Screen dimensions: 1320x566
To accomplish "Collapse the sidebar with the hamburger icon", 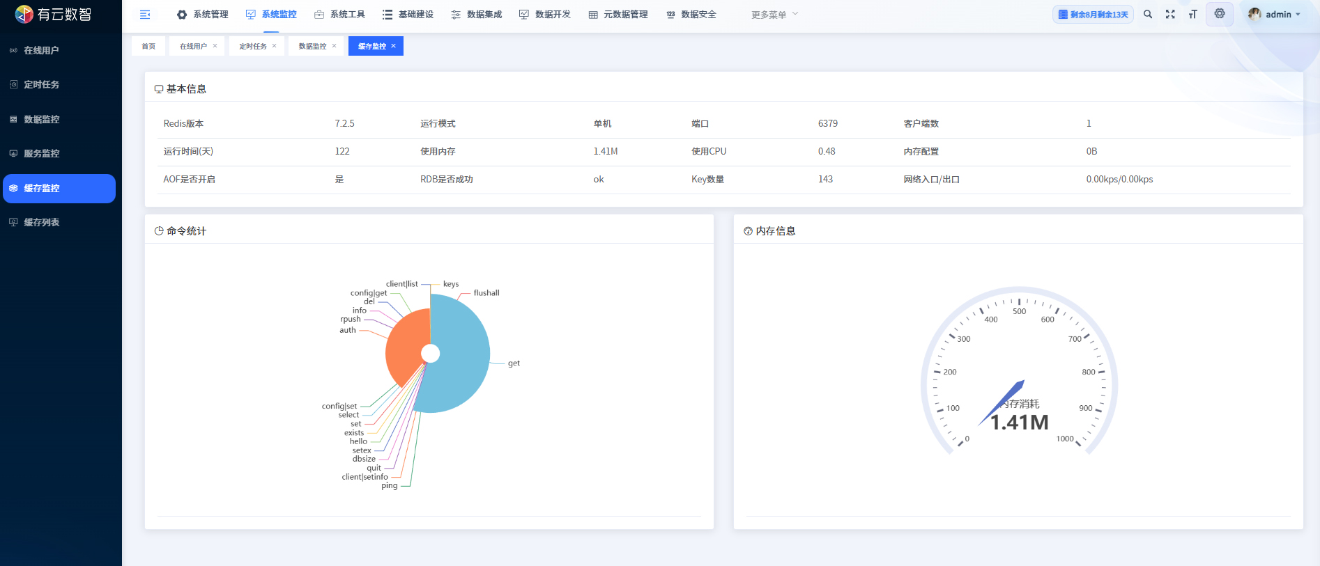I will point(145,15).
